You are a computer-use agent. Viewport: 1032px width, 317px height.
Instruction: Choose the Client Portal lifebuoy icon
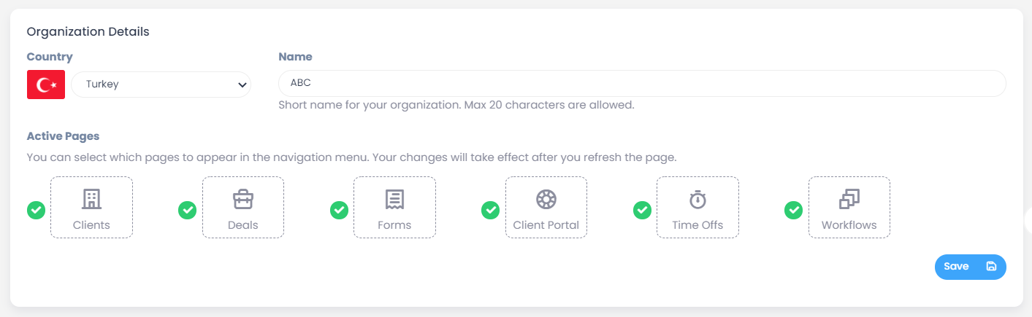(546, 199)
